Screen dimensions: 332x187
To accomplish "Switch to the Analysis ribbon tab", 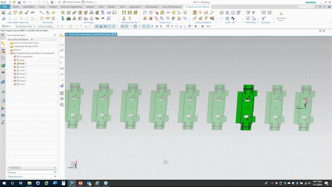I will pos(90,7).
